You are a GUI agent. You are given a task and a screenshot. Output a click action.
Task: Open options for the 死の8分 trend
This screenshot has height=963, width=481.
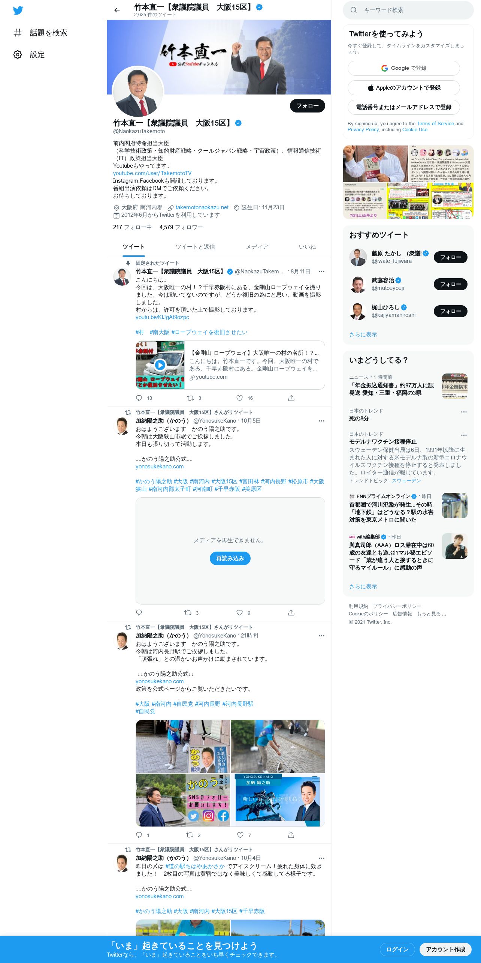tap(464, 412)
